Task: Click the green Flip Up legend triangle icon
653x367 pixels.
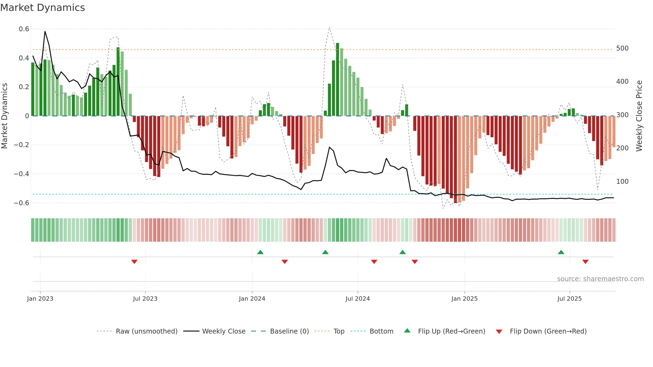Action: (x=407, y=331)
